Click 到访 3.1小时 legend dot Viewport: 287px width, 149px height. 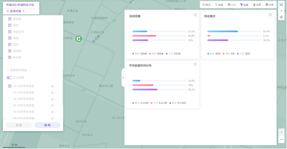click(133, 103)
